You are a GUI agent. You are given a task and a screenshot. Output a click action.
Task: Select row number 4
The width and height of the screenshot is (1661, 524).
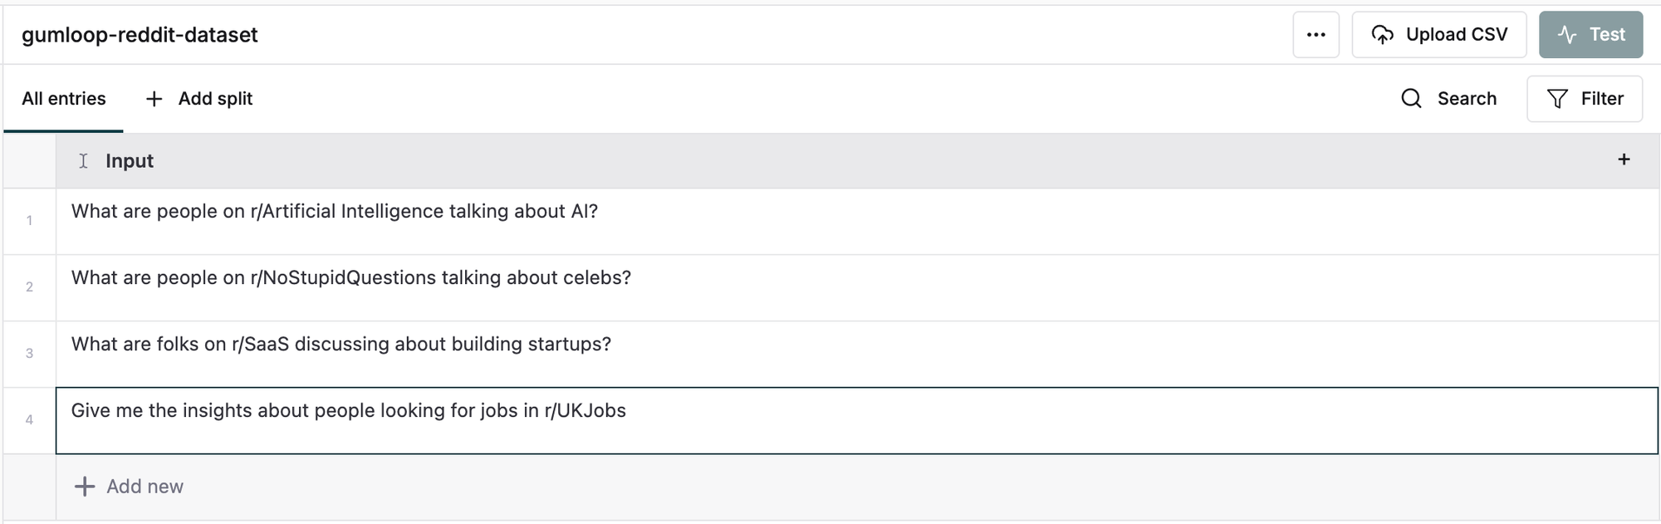[x=29, y=420]
